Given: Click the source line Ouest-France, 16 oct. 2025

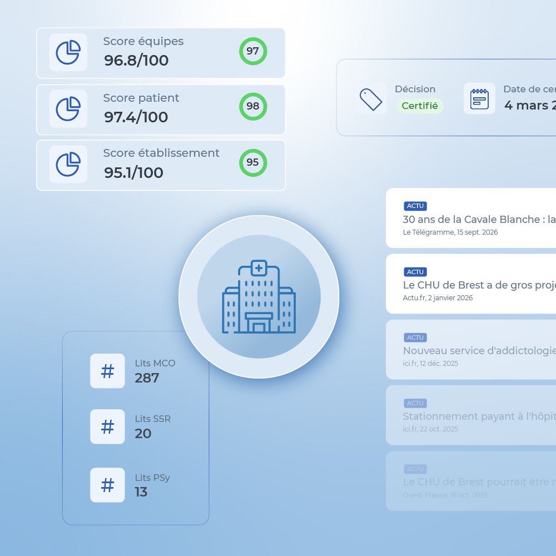Looking at the screenshot, I should click(445, 495).
